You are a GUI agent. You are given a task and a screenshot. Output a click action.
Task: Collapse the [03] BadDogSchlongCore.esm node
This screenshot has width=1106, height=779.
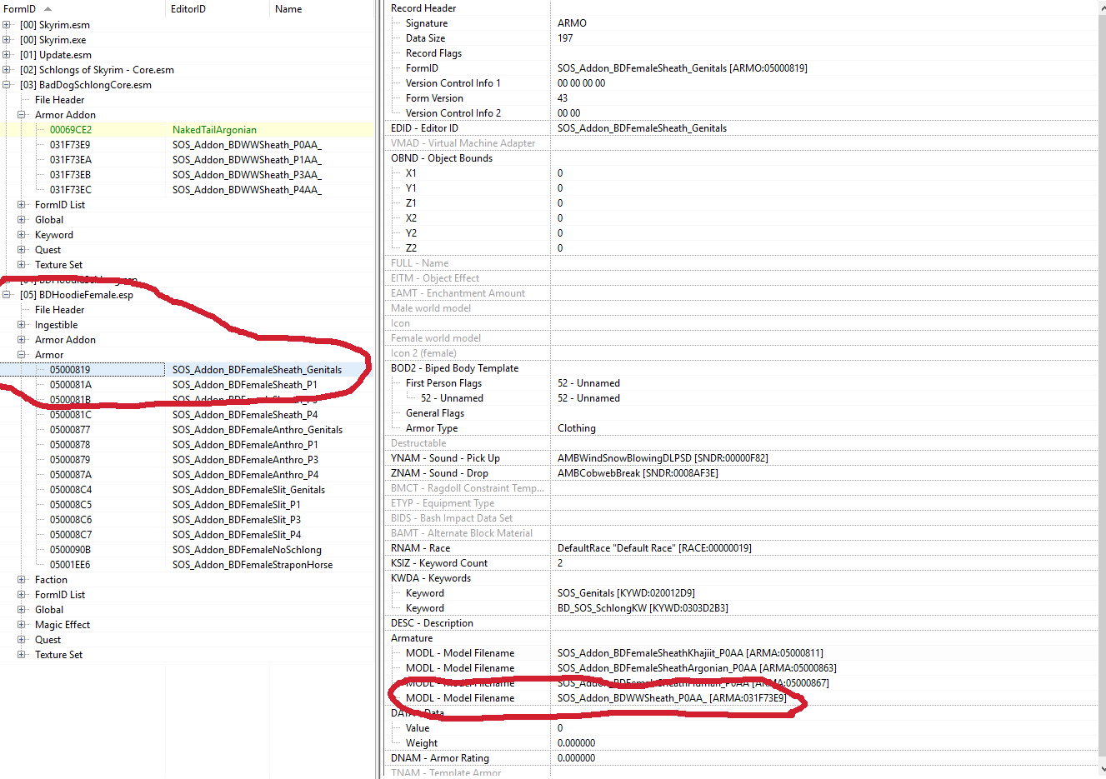[7, 85]
